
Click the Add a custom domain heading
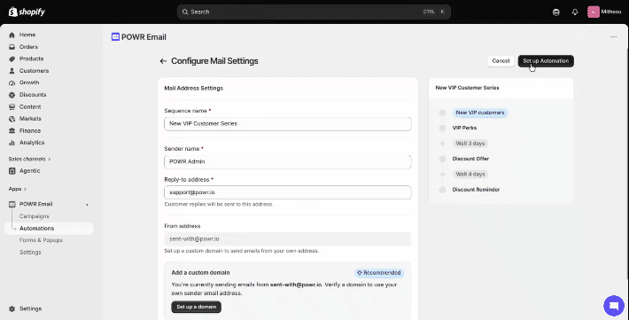pos(200,273)
